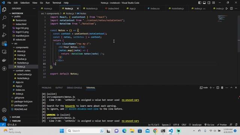Split the terminal panel
The height and width of the screenshot is (135, 240).
coord(217,88)
